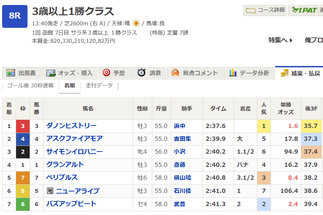
Task: Open horse グランアルト link
Action: pyautogui.click(x=65, y=164)
